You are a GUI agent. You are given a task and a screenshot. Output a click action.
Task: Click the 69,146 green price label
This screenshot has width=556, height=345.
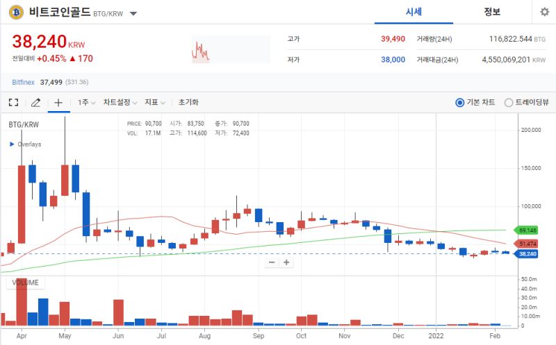pos(526,230)
